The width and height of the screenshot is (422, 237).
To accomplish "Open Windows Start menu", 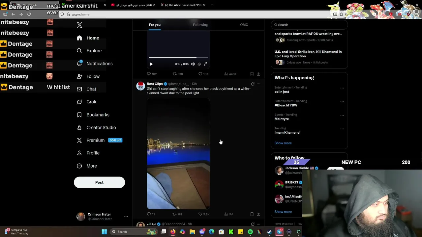I will pyautogui.click(x=104, y=232).
